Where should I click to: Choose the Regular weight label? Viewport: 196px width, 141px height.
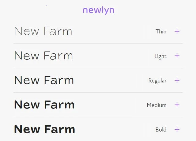click(x=157, y=81)
